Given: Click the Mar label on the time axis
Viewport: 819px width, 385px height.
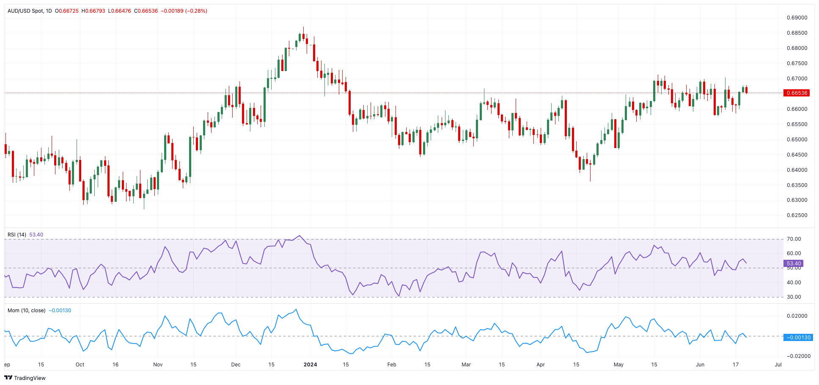Looking at the screenshot, I should pyautogui.click(x=466, y=365).
